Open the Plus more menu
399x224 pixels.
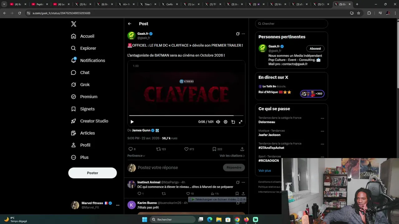pyautogui.click(x=80, y=157)
